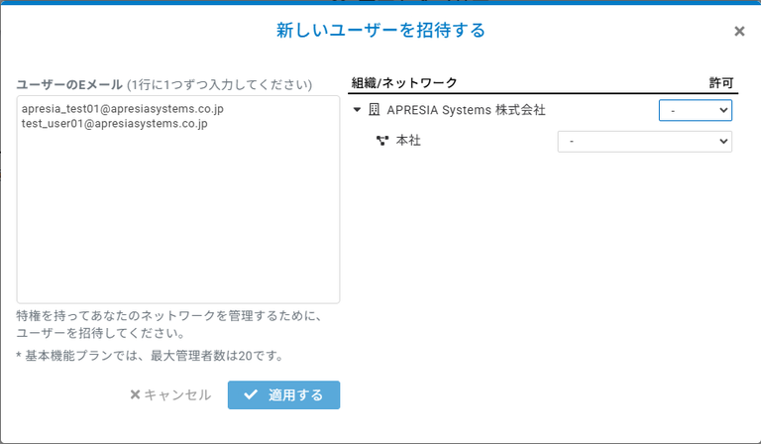Click the X icon beside キャンセル

[x=136, y=394]
